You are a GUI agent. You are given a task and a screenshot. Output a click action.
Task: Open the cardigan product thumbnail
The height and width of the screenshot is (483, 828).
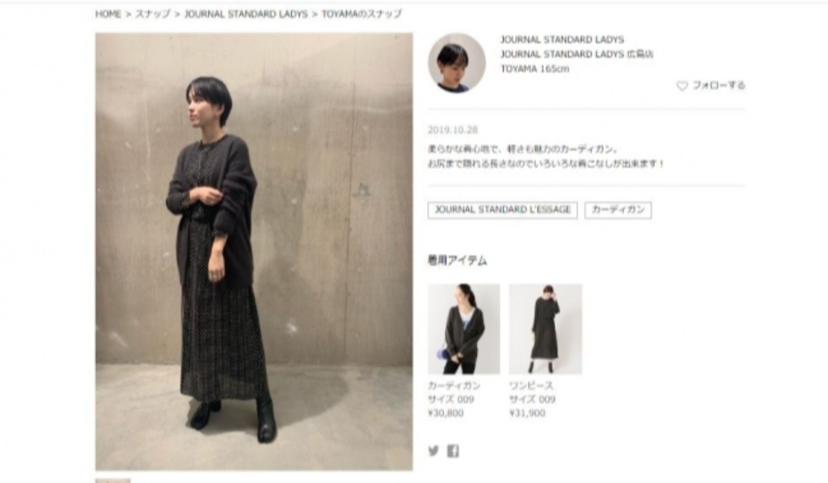464,328
